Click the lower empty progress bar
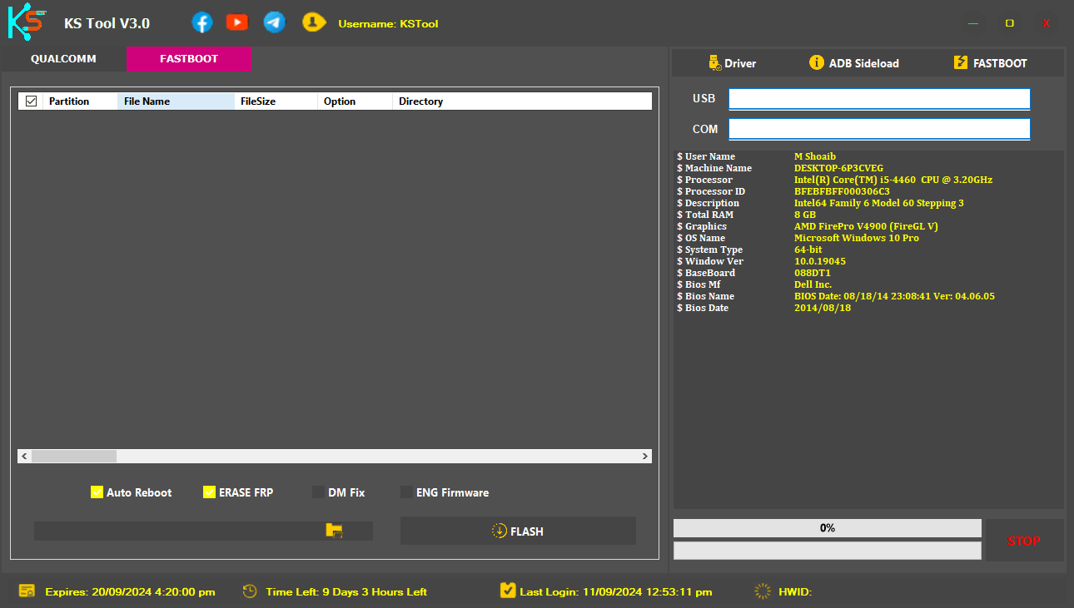The height and width of the screenshot is (608, 1074). click(828, 551)
